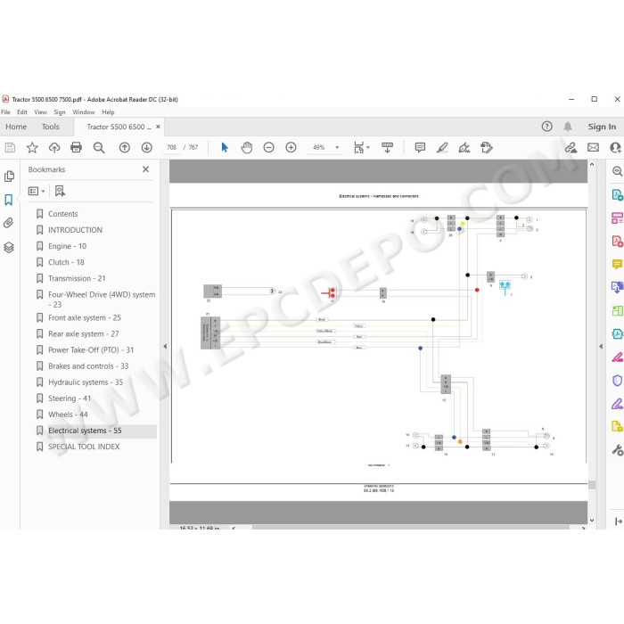Open the sign document tool

[464, 148]
